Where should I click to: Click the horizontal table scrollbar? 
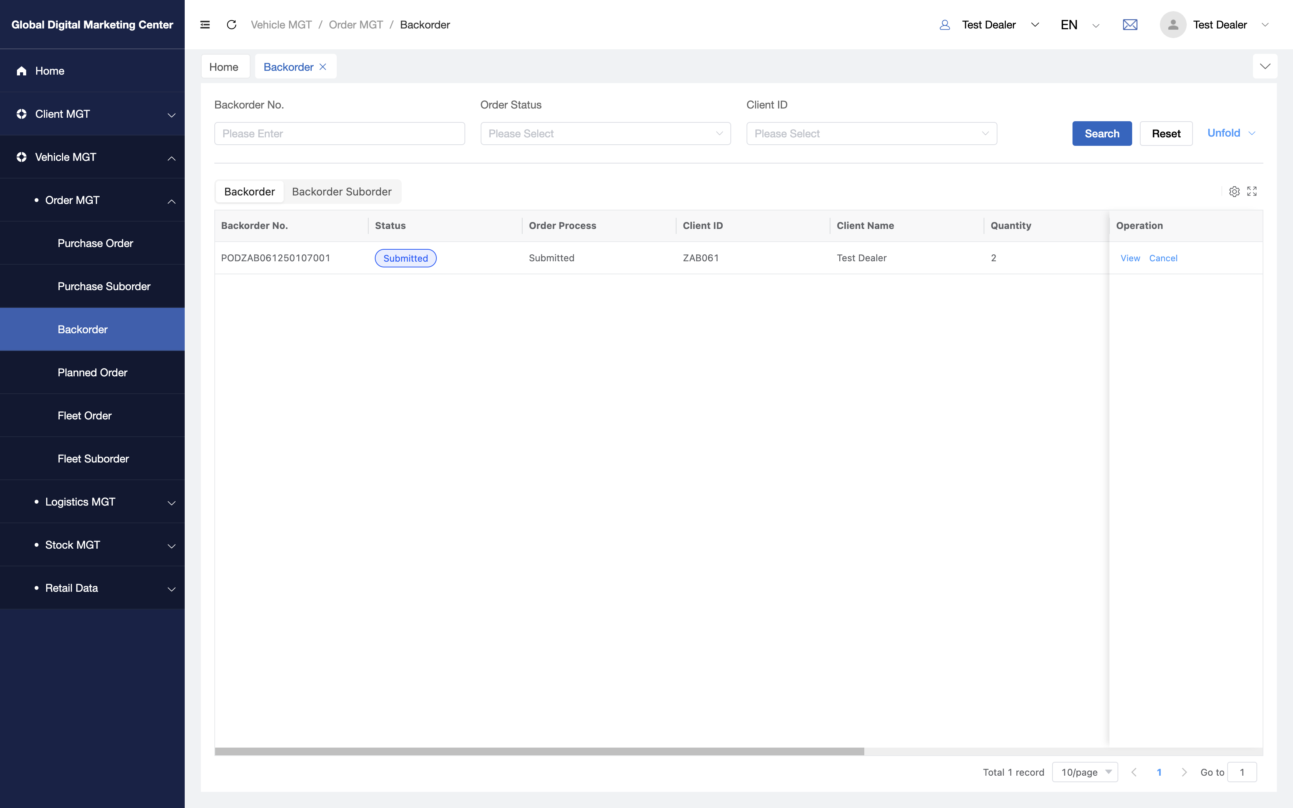click(539, 751)
